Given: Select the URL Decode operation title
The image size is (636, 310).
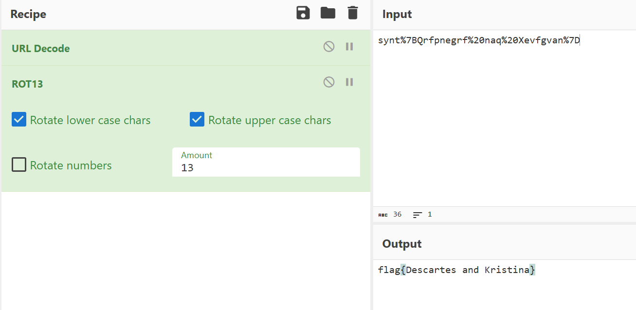Looking at the screenshot, I should click(x=41, y=49).
